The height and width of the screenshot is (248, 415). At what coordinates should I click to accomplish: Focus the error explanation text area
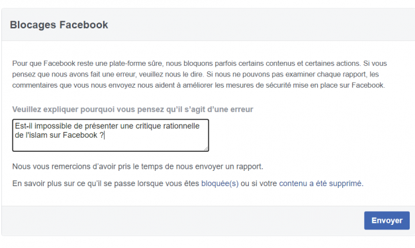pyautogui.click(x=111, y=135)
